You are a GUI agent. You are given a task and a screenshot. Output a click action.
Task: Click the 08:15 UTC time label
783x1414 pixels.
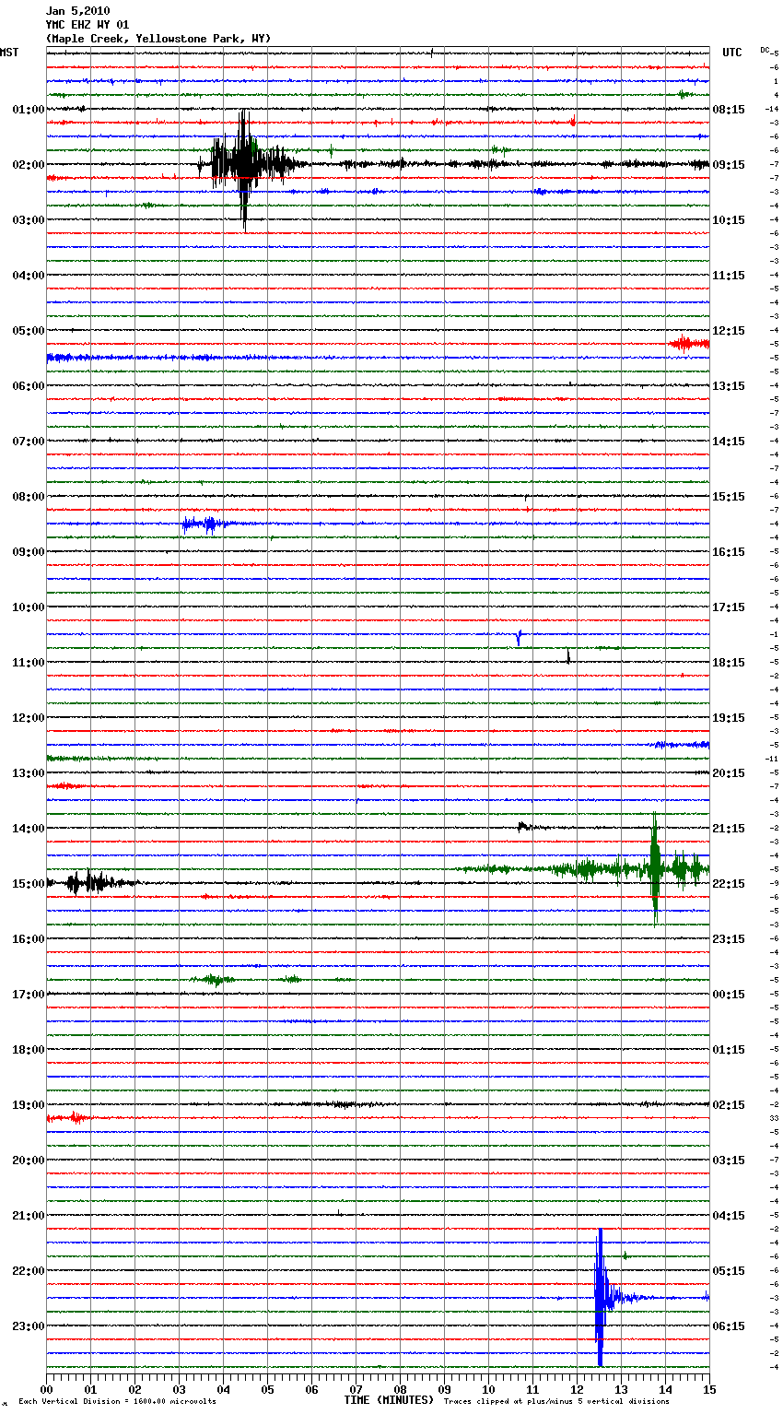tap(729, 109)
